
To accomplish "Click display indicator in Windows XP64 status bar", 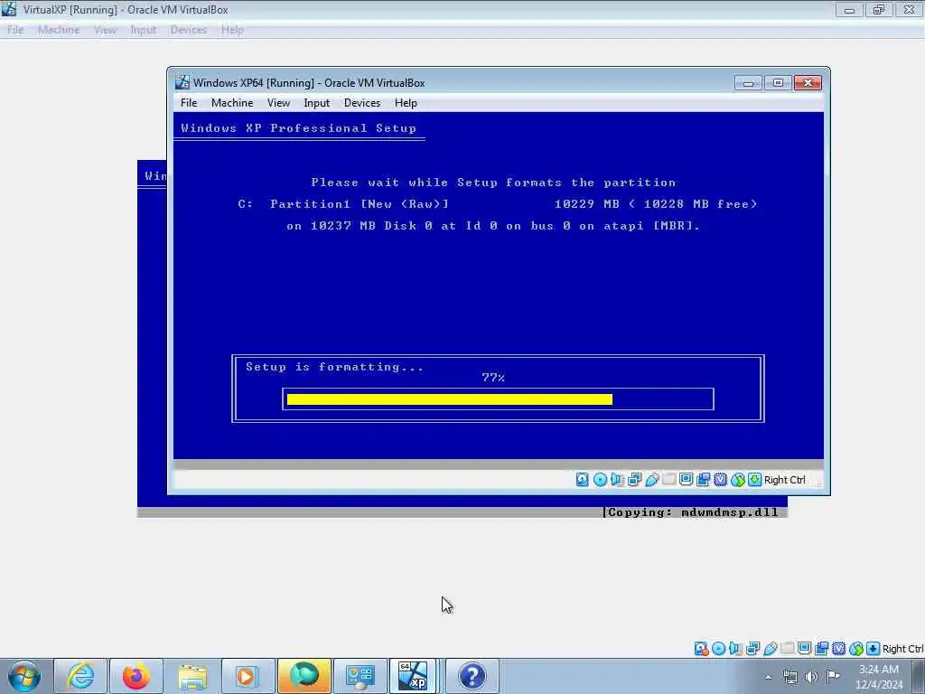I will tap(686, 480).
